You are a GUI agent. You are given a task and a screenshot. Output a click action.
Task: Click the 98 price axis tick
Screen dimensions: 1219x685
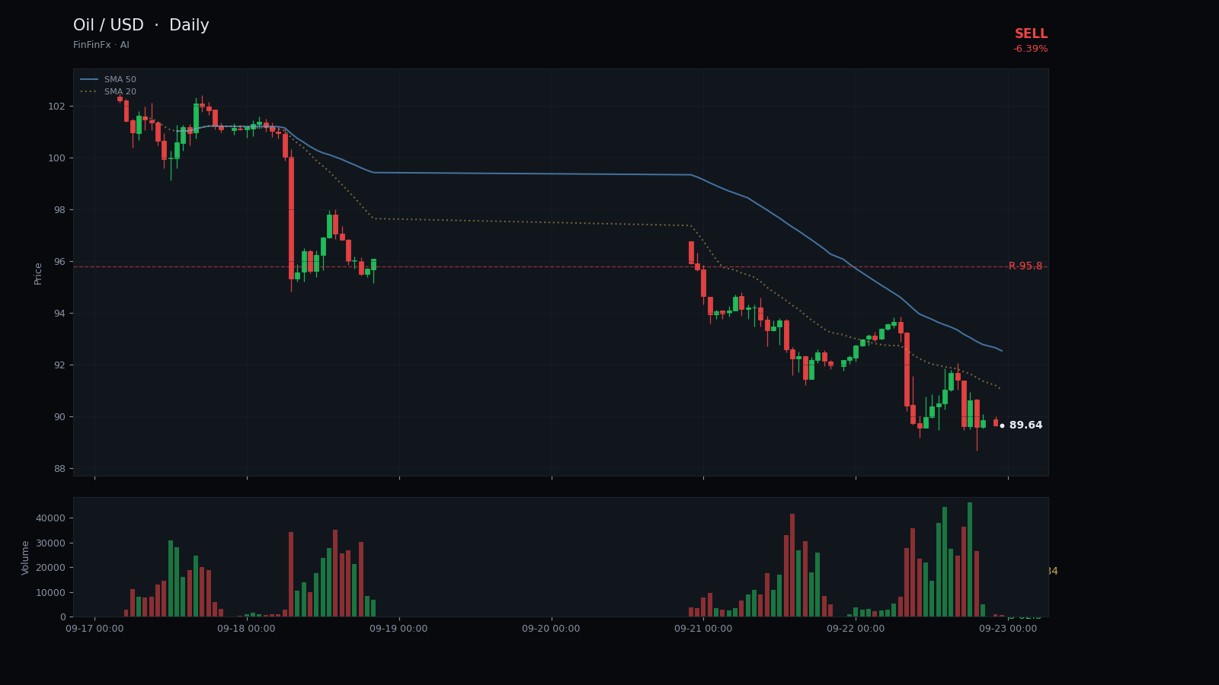[x=60, y=210]
